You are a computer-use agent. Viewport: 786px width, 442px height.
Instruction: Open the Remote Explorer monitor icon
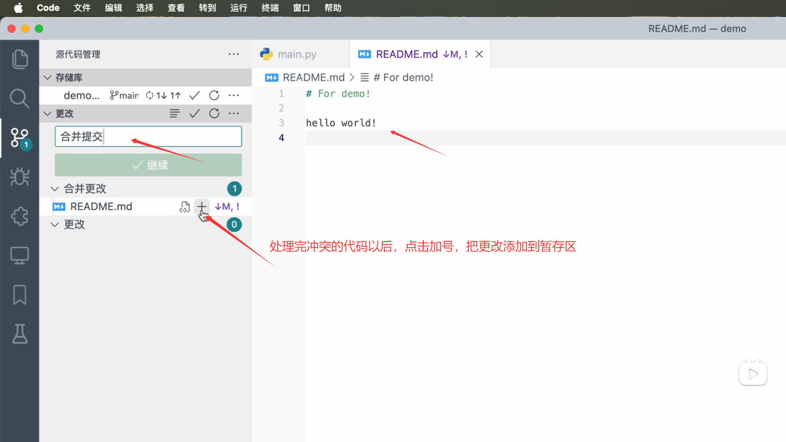point(20,255)
